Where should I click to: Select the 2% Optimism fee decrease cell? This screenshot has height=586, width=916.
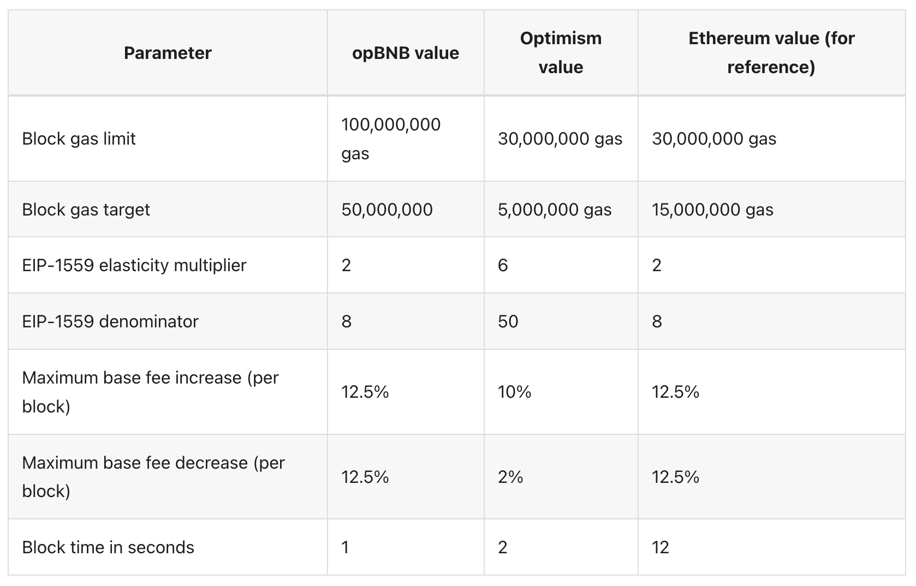510,477
